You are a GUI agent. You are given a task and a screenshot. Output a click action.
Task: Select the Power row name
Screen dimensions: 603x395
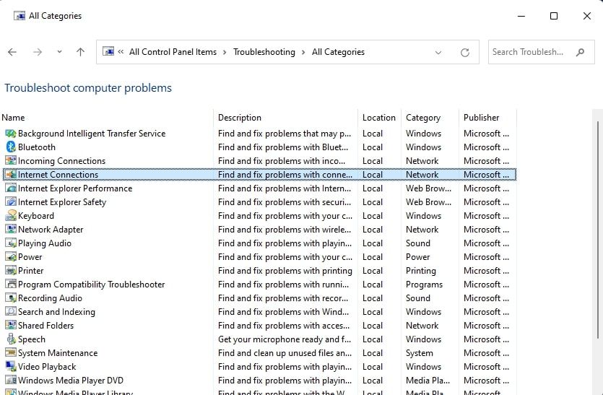click(x=30, y=257)
